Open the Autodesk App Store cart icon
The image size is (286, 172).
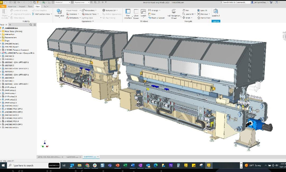pos(271,2)
